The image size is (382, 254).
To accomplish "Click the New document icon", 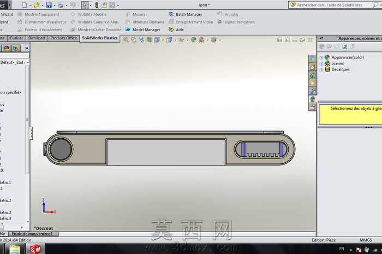I will [x=25, y=5].
